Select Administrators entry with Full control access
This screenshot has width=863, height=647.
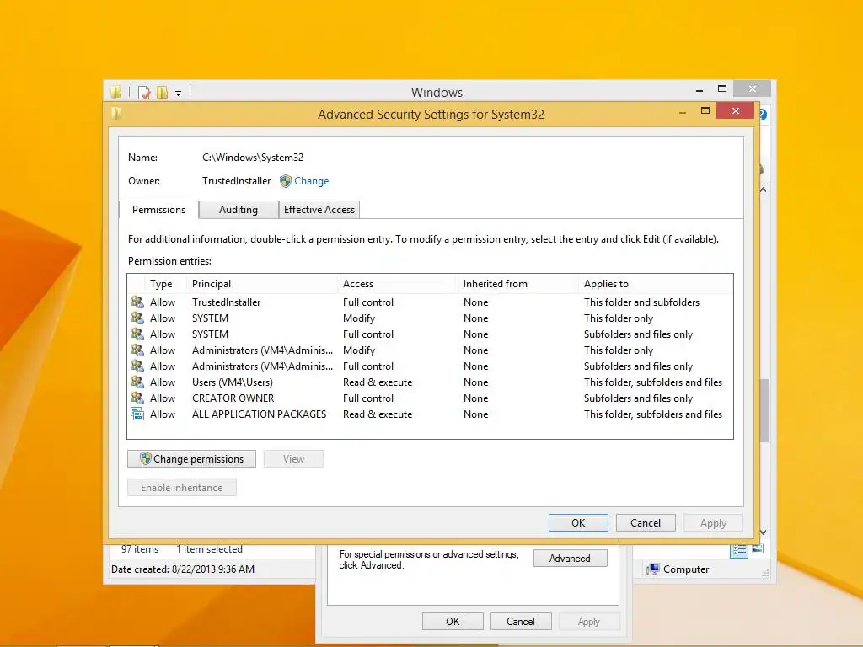[x=430, y=366]
